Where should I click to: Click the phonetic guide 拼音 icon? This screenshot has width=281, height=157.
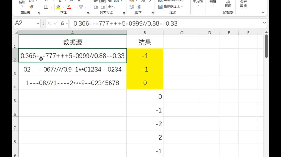(x=81, y=7)
